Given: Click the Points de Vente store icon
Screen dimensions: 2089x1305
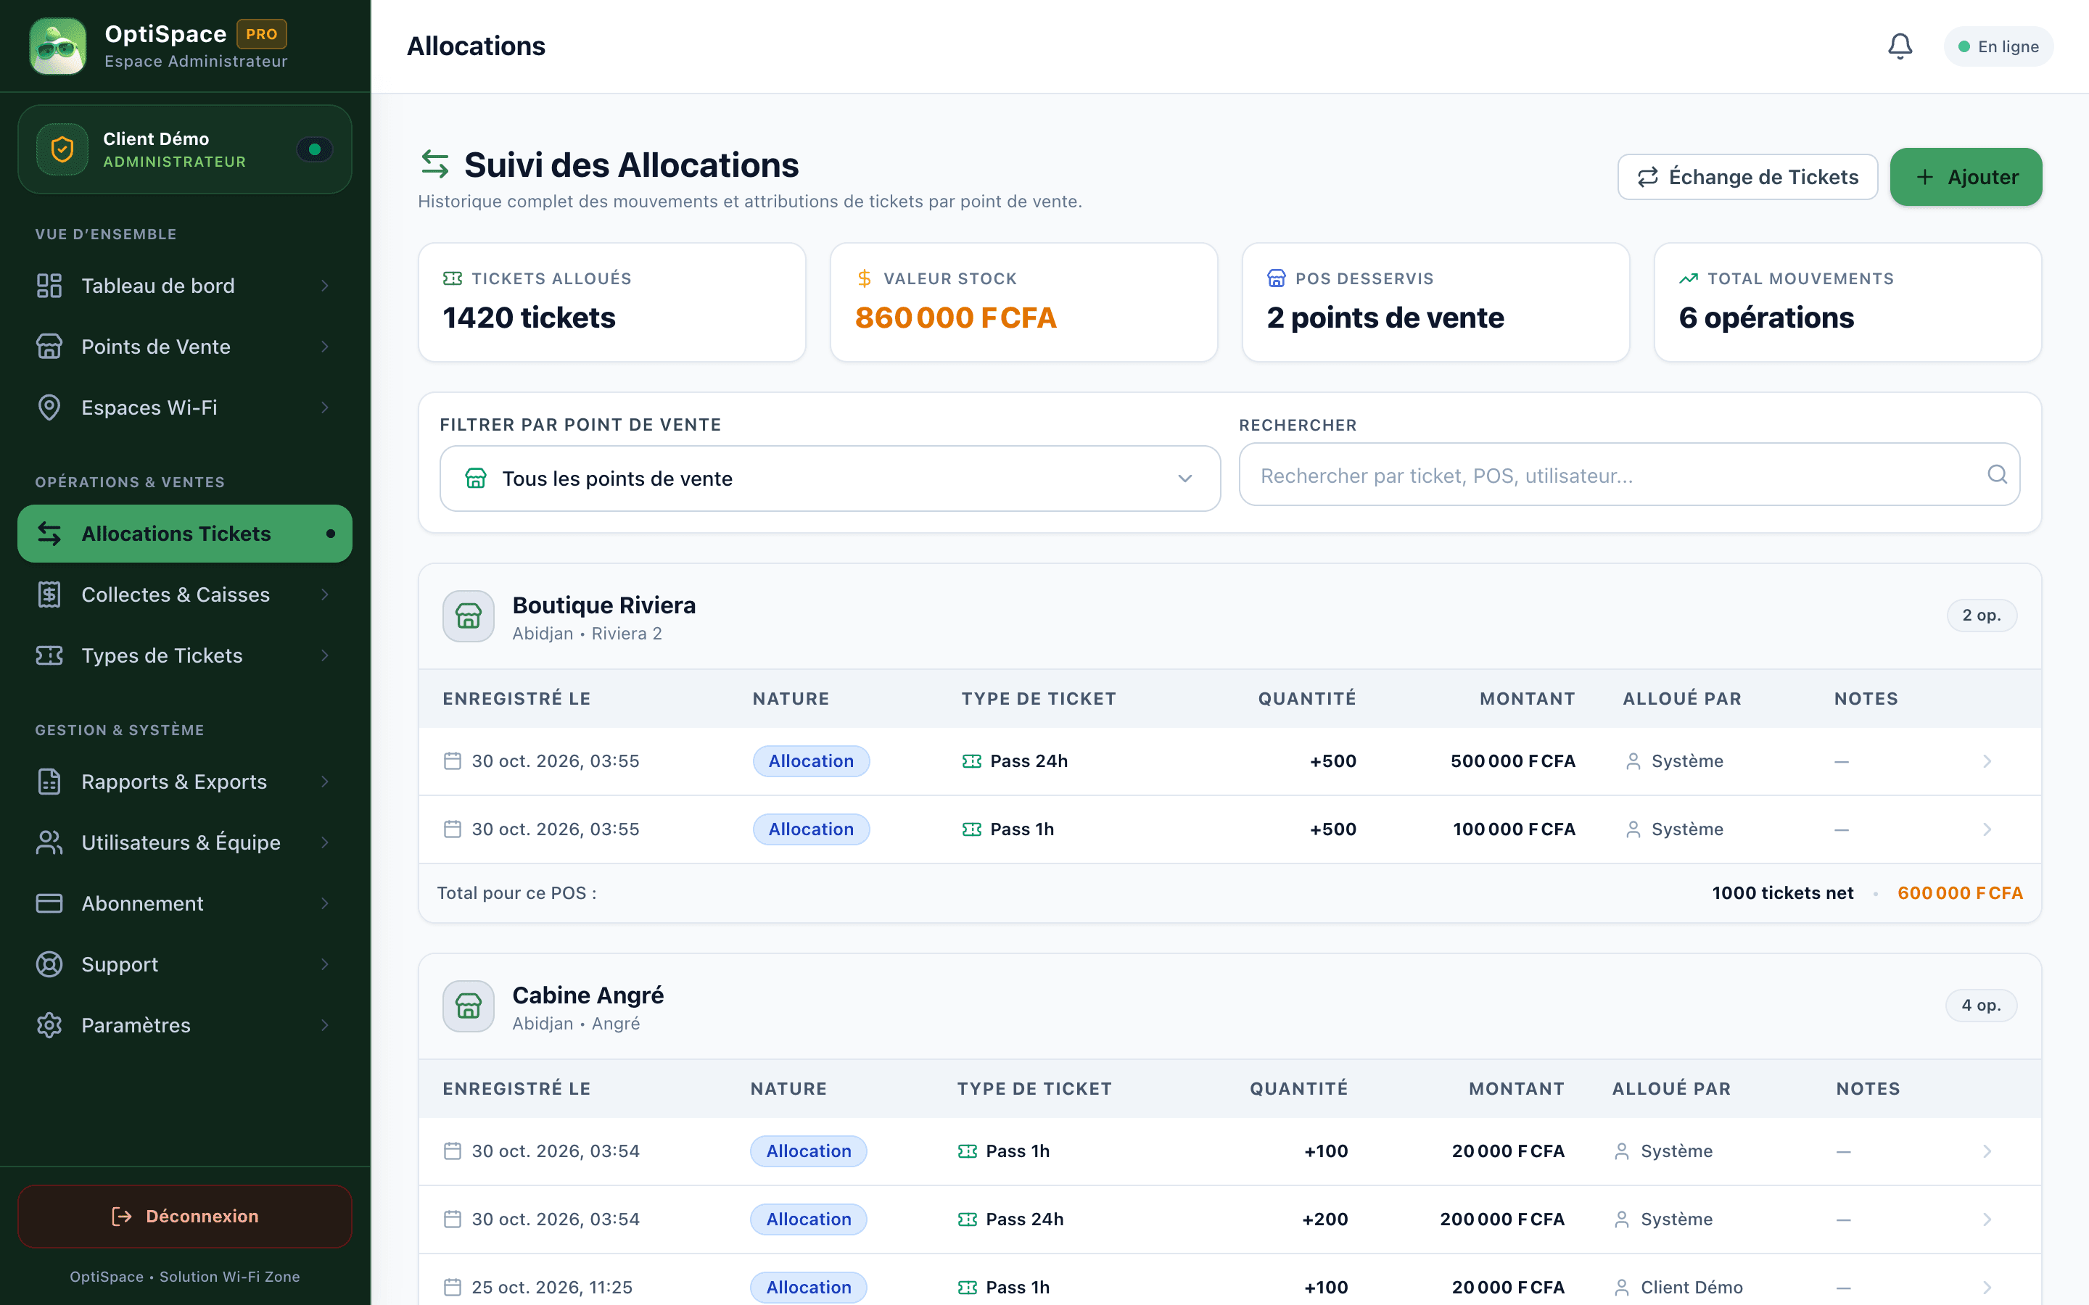Looking at the screenshot, I should (49, 346).
